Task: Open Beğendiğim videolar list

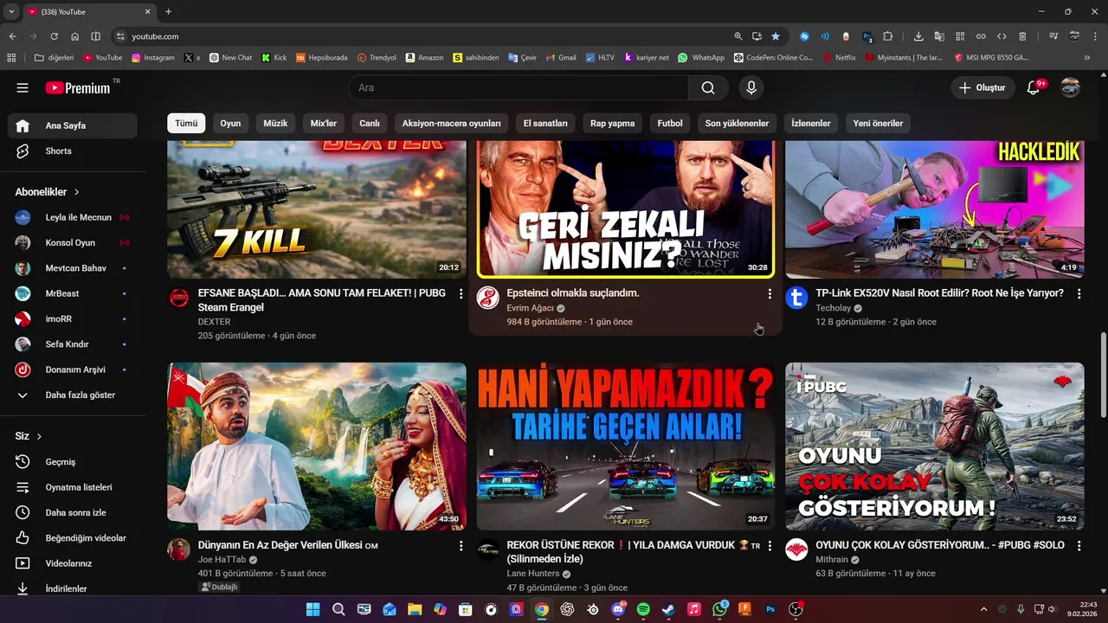Action: pos(73,538)
